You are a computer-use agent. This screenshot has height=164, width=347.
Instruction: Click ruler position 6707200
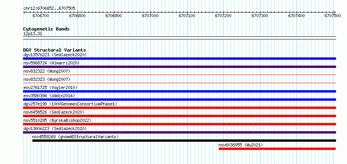[223, 16]
